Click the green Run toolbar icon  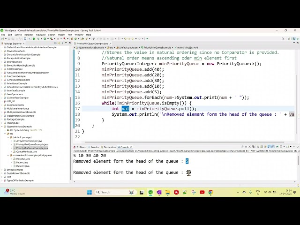click(x=45, y=39)
